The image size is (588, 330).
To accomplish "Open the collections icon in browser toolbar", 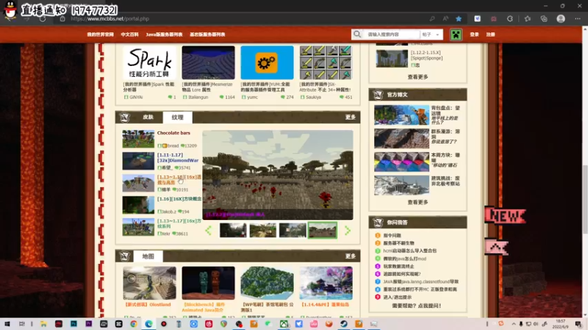I will pos(544,19).
